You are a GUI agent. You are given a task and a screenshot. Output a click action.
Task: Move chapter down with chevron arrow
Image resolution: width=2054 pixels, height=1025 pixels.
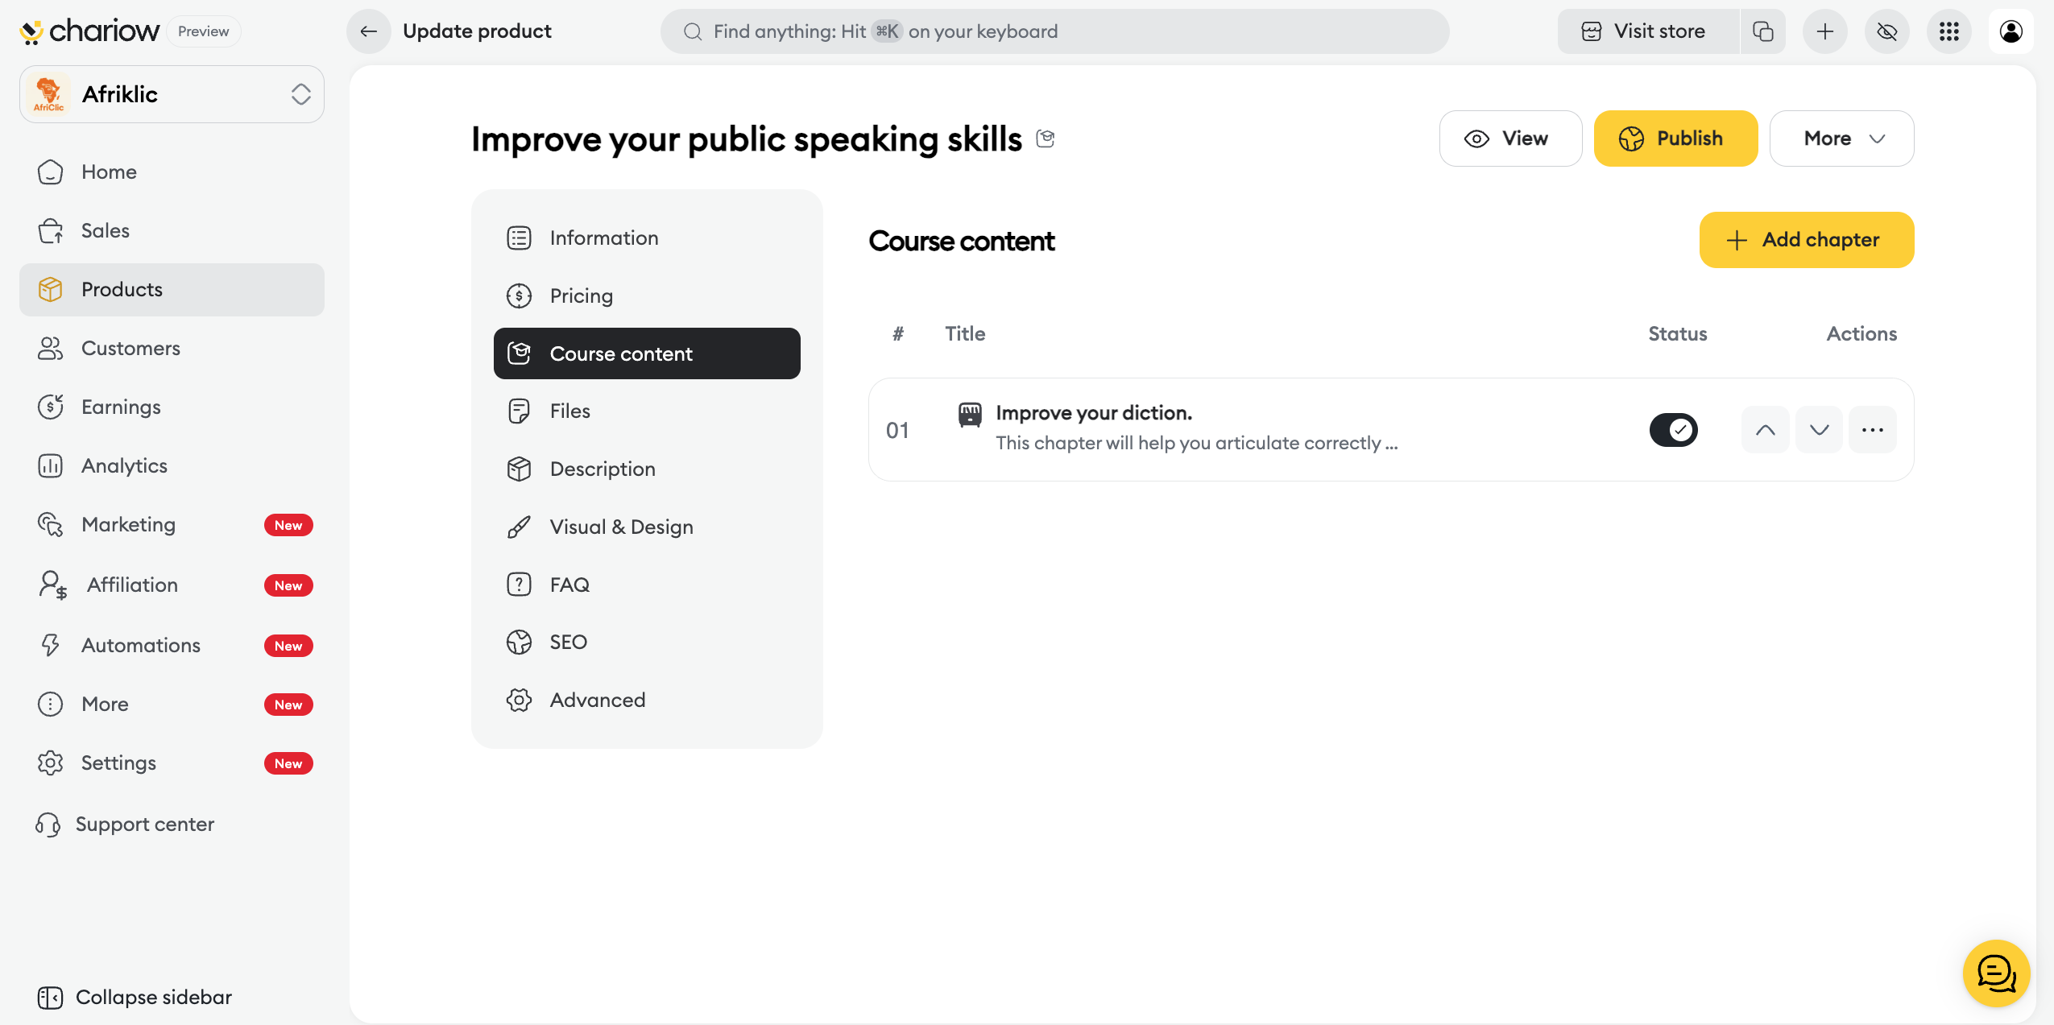[1819, 430]
